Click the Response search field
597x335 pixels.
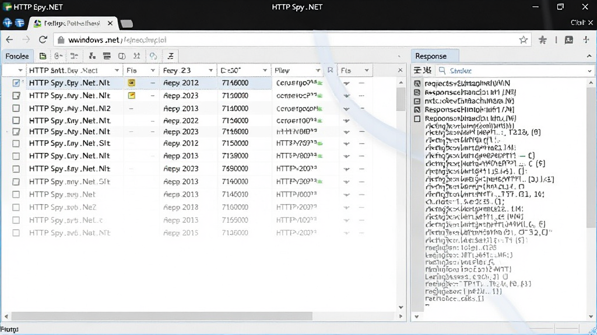point(514,71)
